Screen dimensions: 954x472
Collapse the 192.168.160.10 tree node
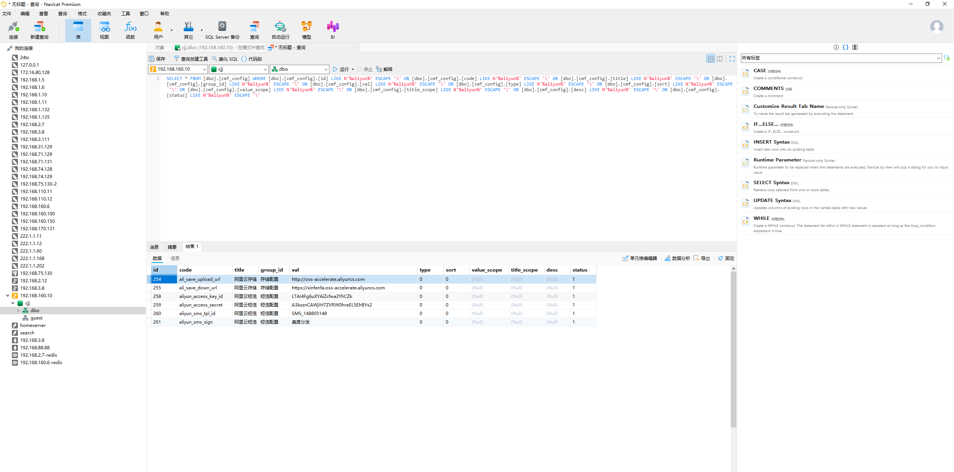(7, 296)
